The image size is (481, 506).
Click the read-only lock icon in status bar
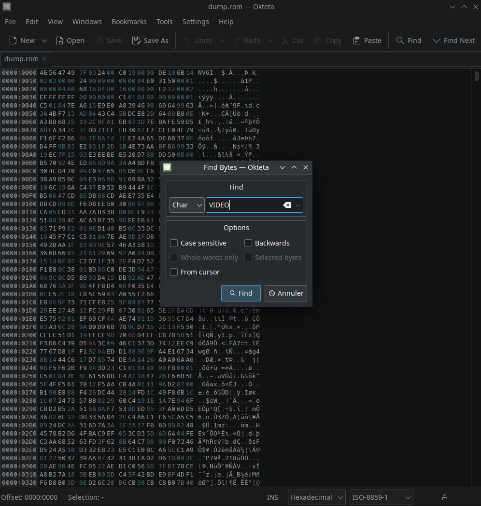[x=445, y=497]
